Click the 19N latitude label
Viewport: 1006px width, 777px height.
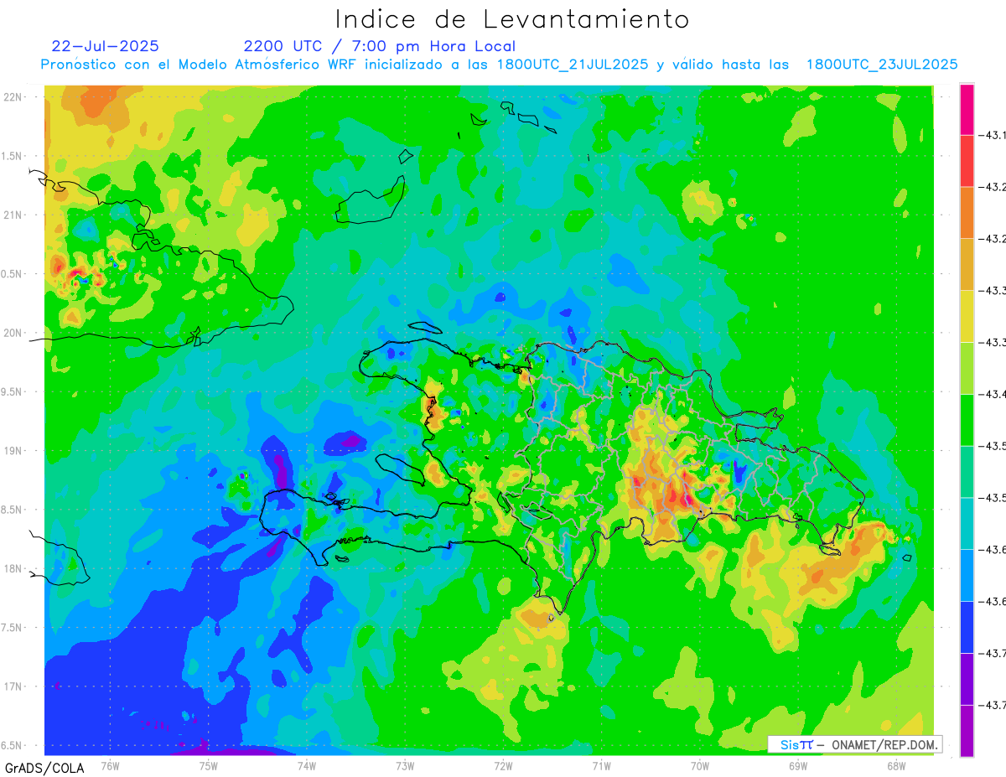(x=13, y=451)
